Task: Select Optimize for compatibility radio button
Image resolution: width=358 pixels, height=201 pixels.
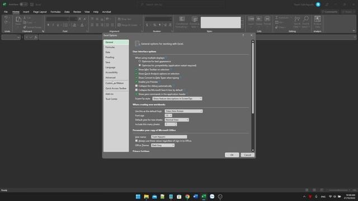Action: 140,65
